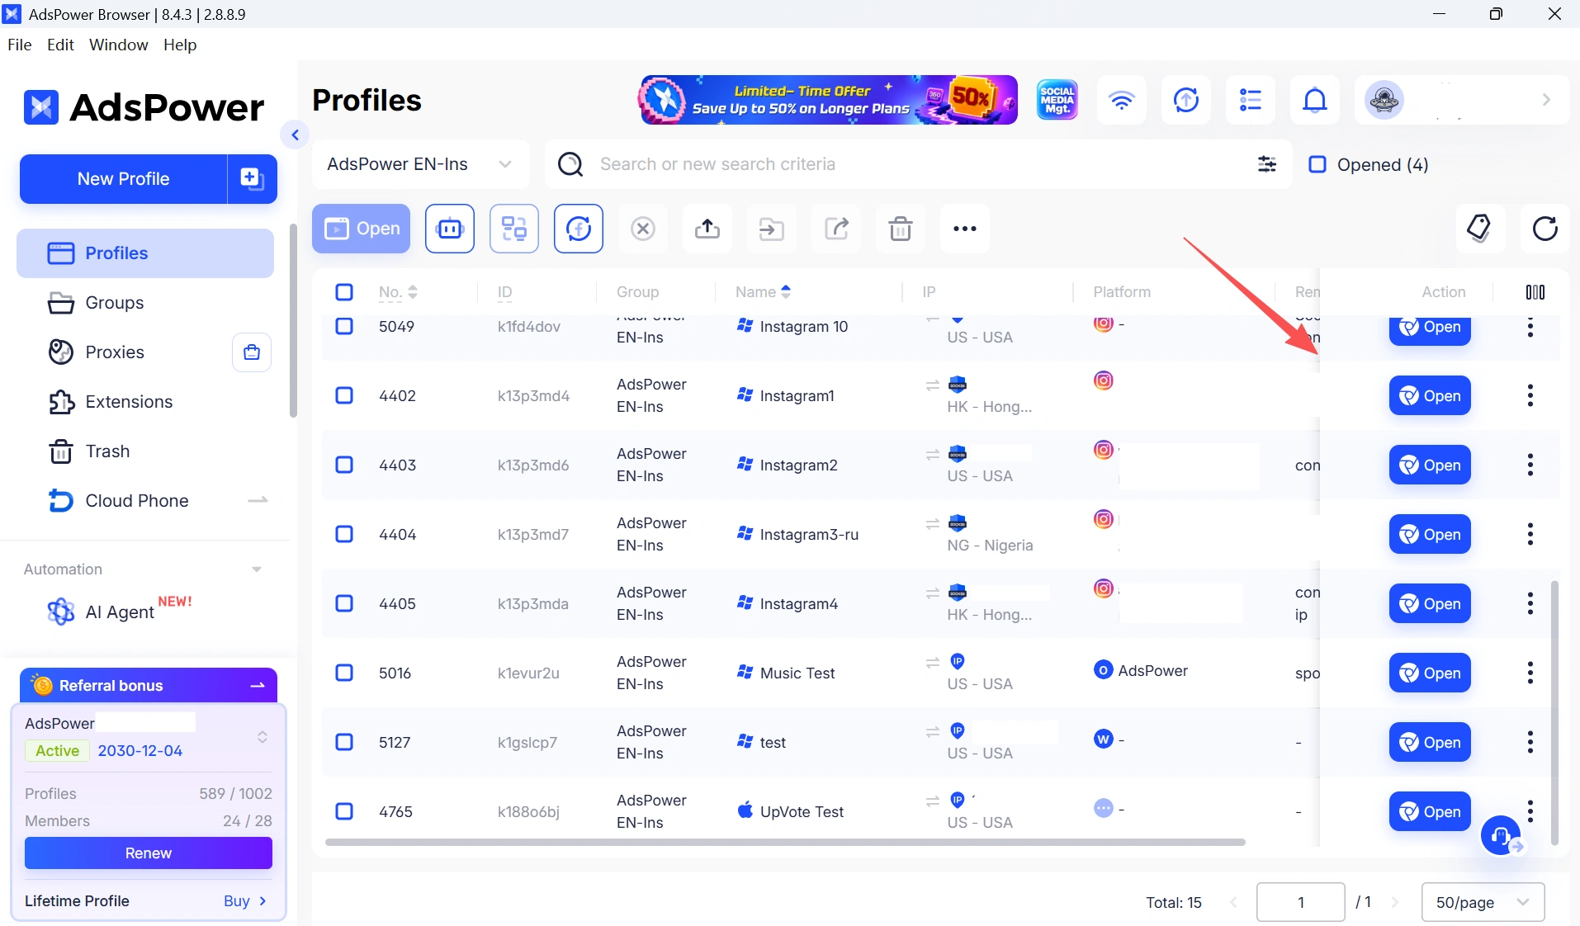This screenshot has width=1580, height=926.
Task: Click the tag icon near refresh
Action: (1479, 228)
